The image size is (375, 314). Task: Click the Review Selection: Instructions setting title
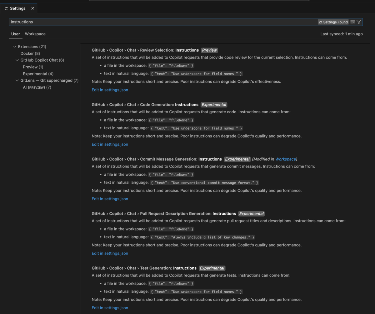coord(145,50)
